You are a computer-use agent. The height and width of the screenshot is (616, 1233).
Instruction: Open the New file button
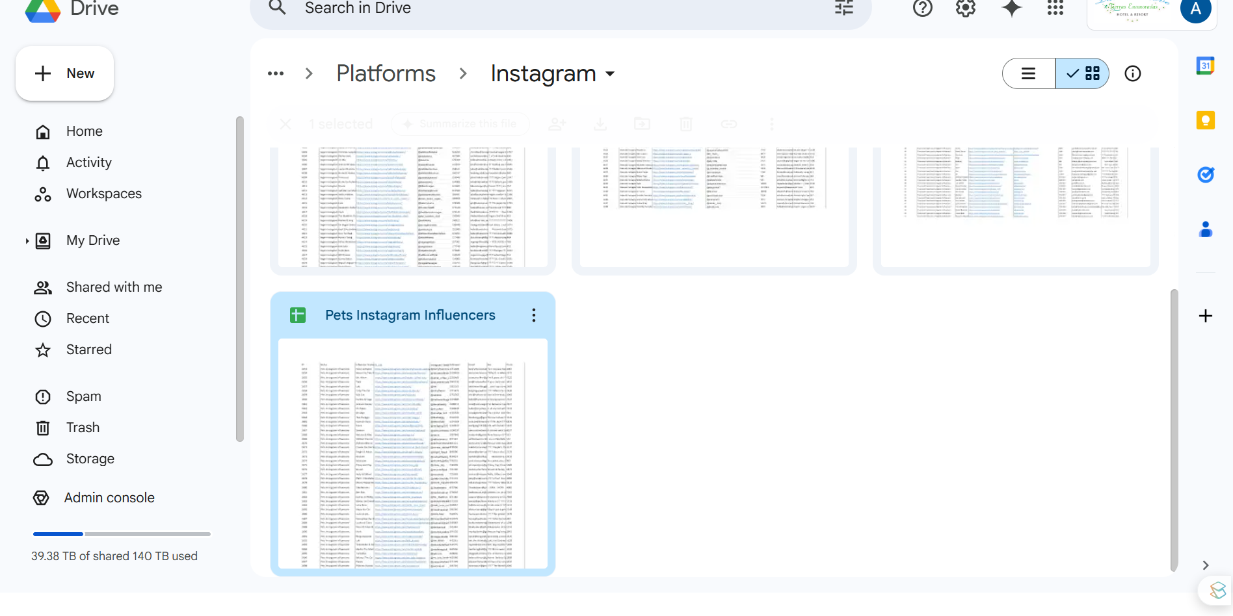pos(64,73)
